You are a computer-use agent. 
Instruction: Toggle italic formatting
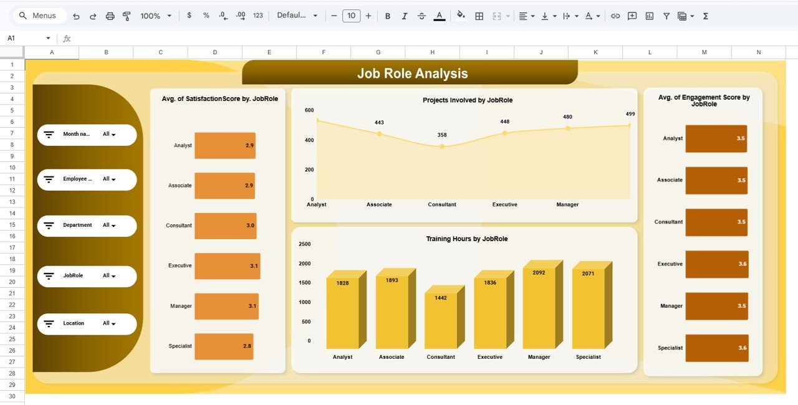[405, 16]
